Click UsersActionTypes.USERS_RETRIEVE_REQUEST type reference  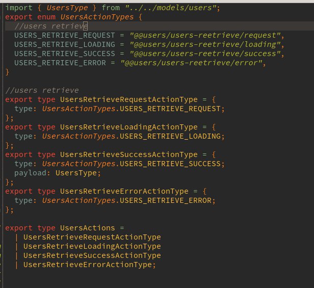coord(131,109)
